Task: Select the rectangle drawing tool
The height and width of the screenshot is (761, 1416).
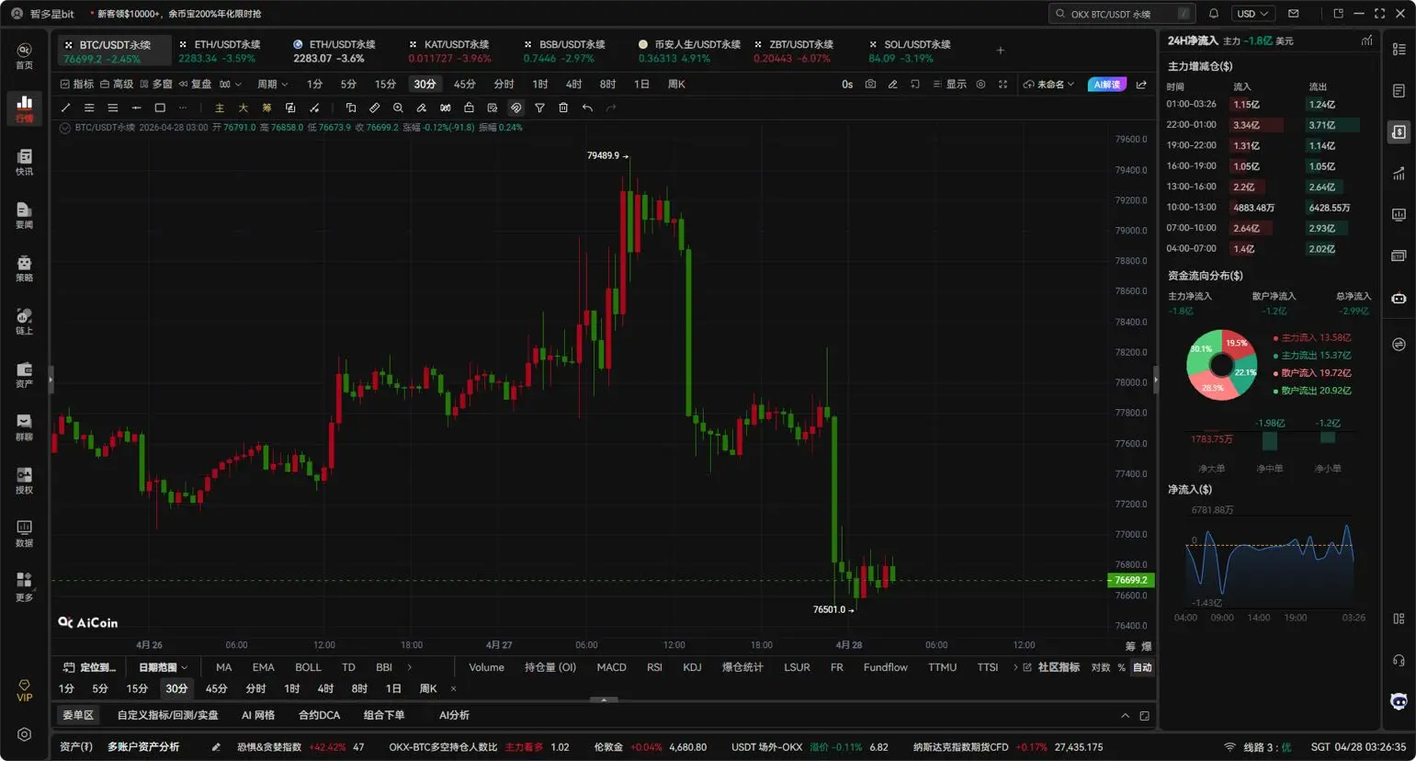Action: pyautogui.click(x=160, y=108)
